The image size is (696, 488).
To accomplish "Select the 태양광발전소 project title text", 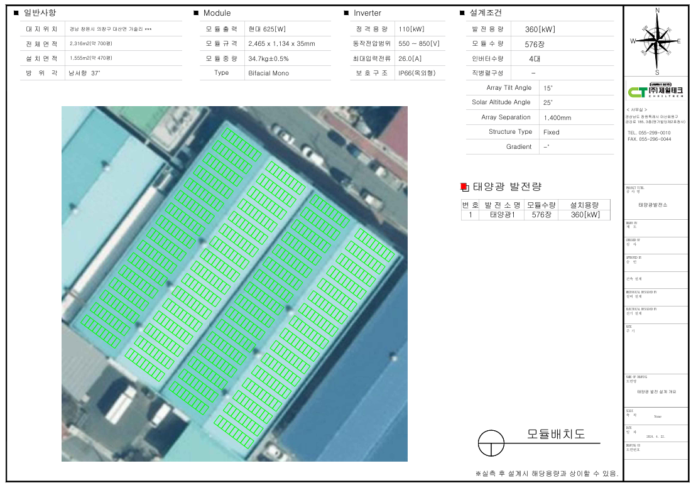I will tap(653, 205).
